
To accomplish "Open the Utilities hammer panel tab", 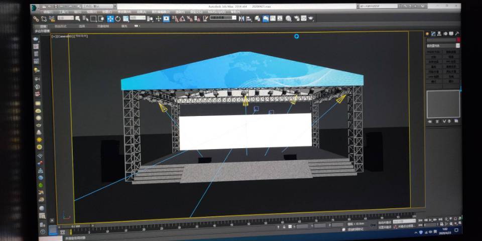I will 457,34.
